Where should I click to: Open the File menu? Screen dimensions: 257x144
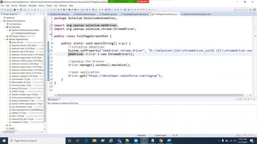click(x=2, y=6)
